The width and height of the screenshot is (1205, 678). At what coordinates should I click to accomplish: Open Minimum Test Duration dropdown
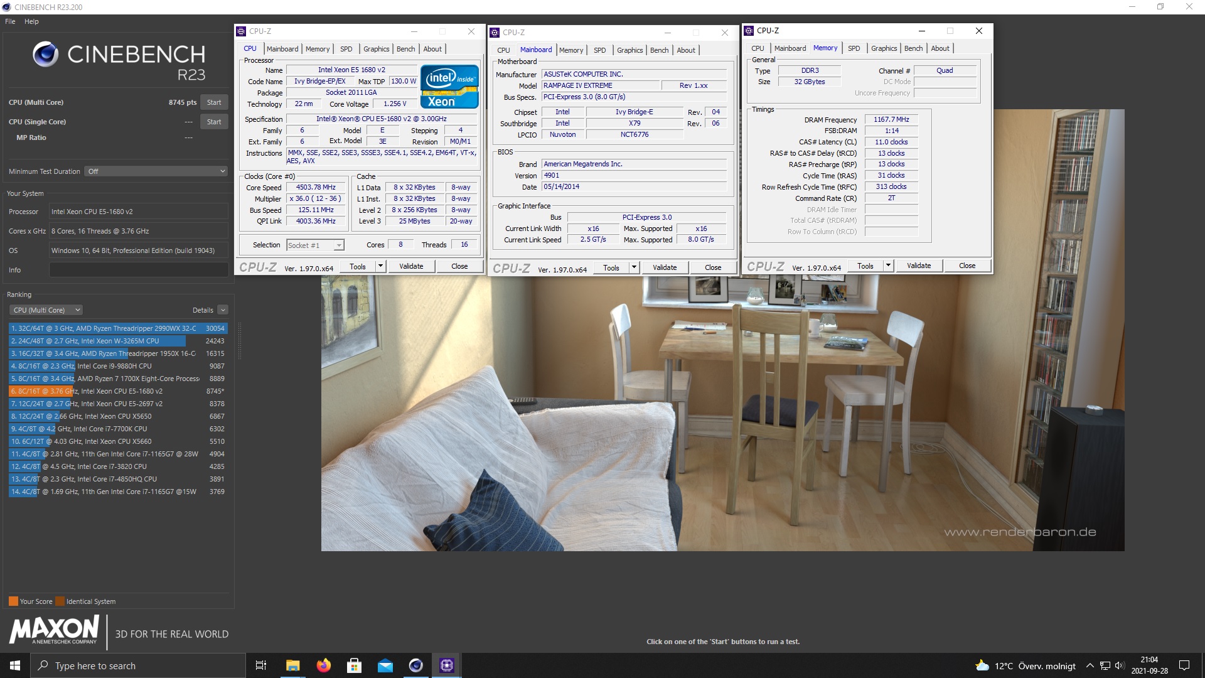(156, 171)
